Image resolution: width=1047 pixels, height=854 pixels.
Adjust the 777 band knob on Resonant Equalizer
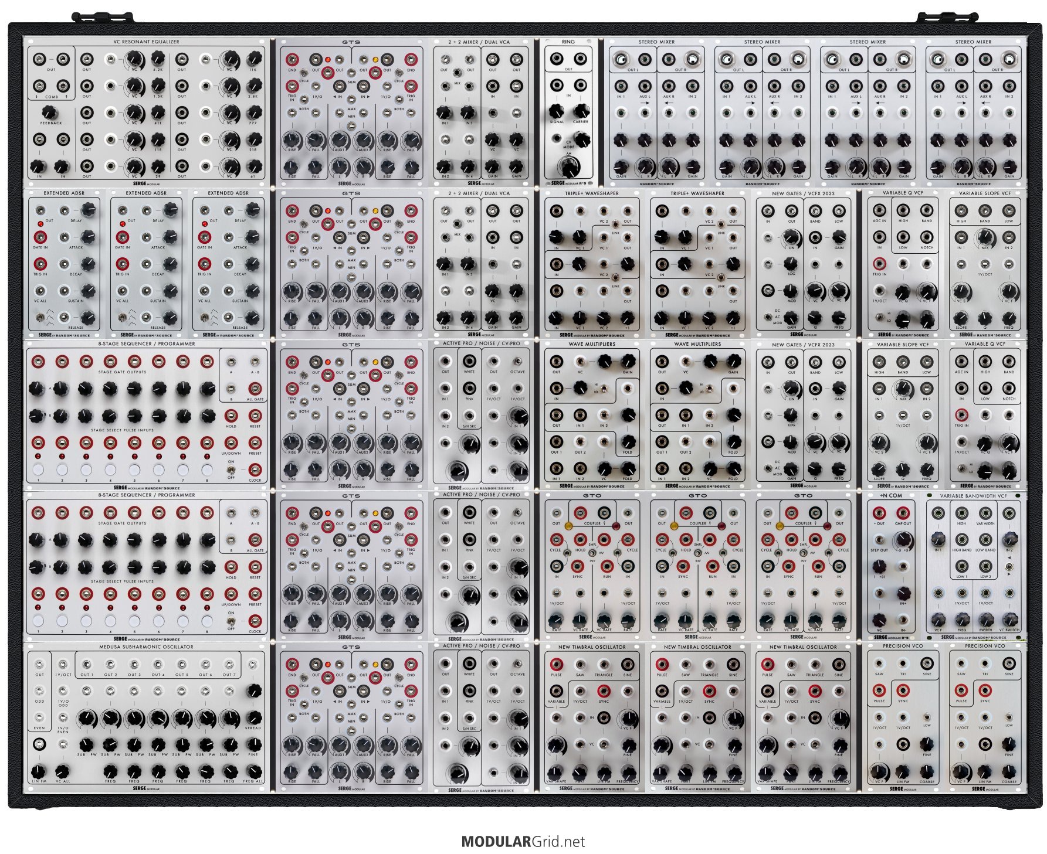point(253,113)
